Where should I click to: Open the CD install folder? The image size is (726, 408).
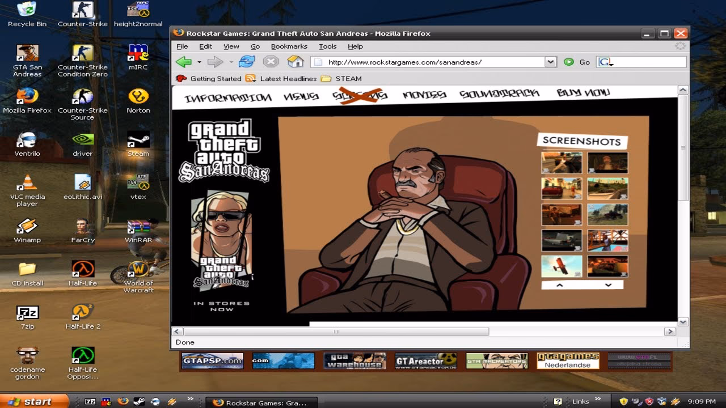click(27, 274)
